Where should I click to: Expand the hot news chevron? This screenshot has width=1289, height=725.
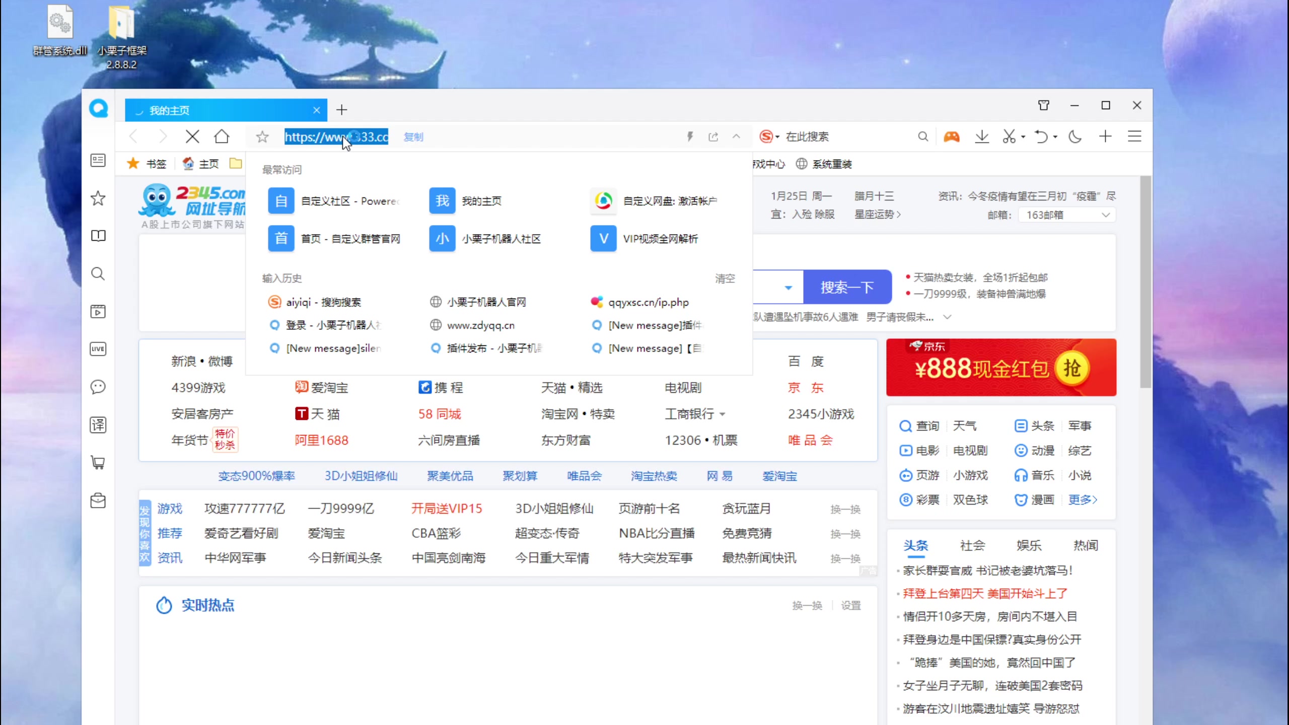click(947, 317)
